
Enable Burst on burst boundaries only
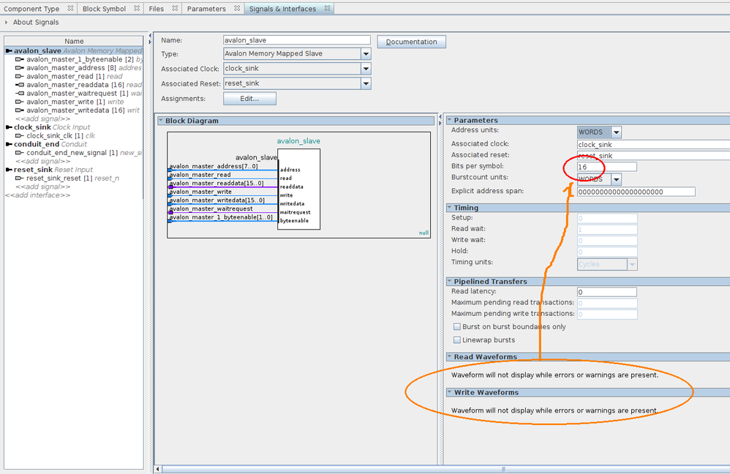457,327
